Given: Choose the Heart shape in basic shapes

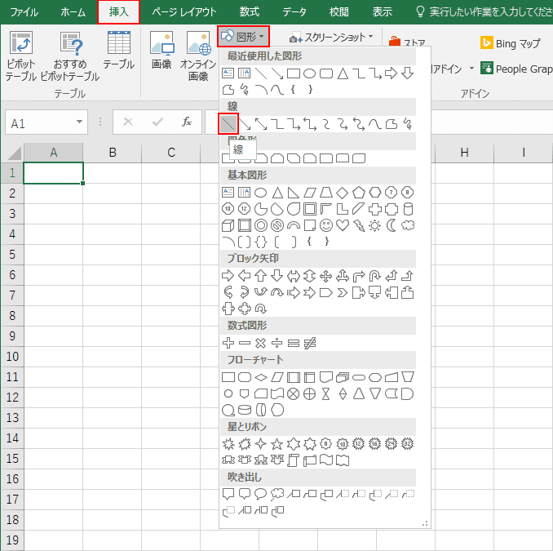Looking at the screenshot, I should pyautogui.click(x=343, y=225).
